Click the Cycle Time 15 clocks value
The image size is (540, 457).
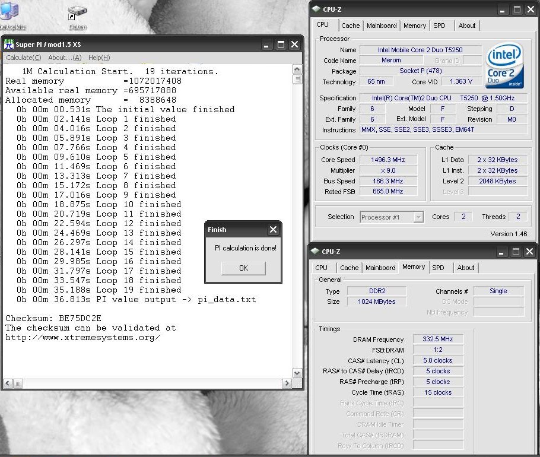(x=438, y=392)
